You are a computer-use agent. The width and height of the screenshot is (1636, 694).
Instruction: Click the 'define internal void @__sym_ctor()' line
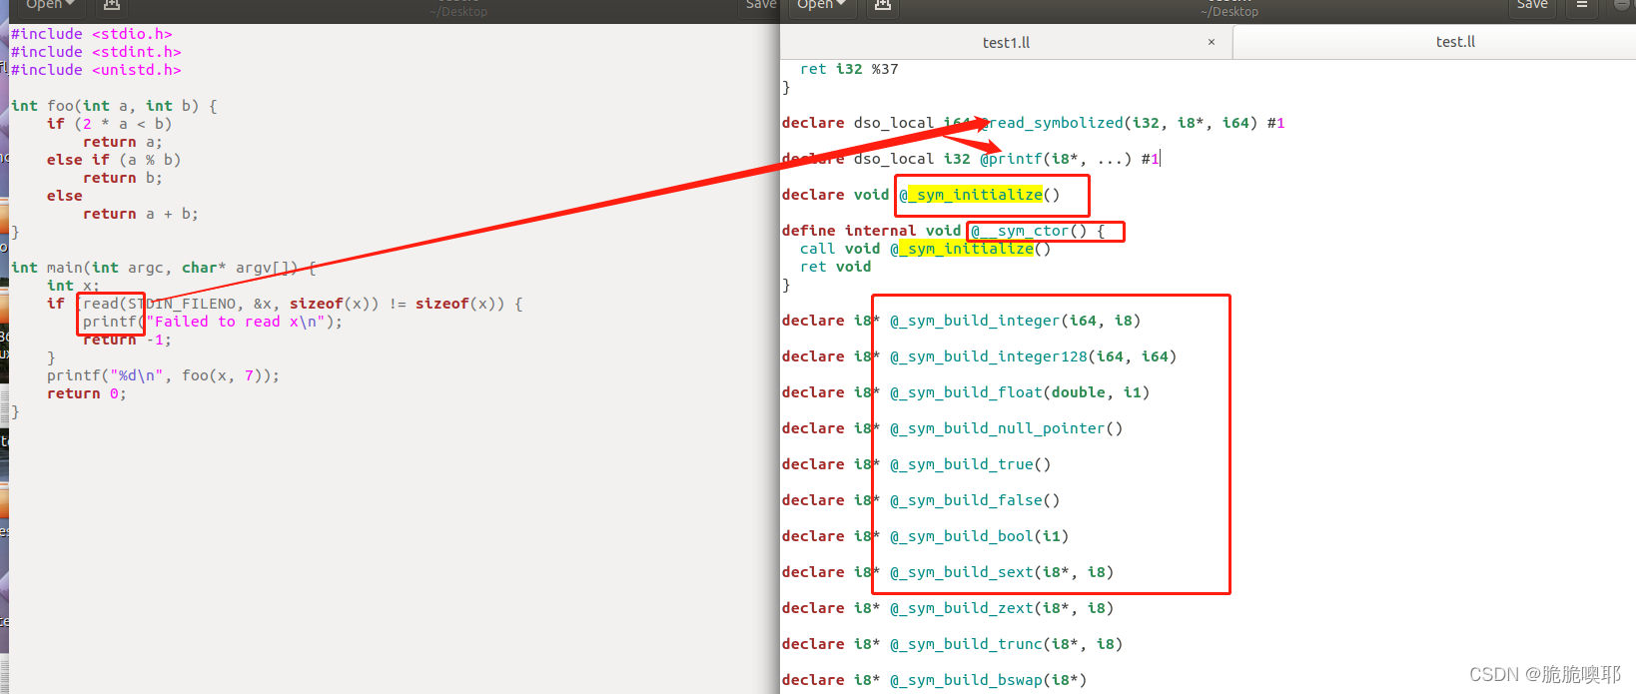[x=943, y=231]
